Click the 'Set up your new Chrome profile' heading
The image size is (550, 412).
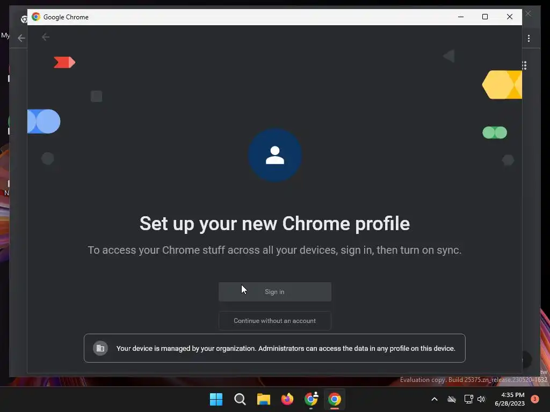[x=274, y=224]
